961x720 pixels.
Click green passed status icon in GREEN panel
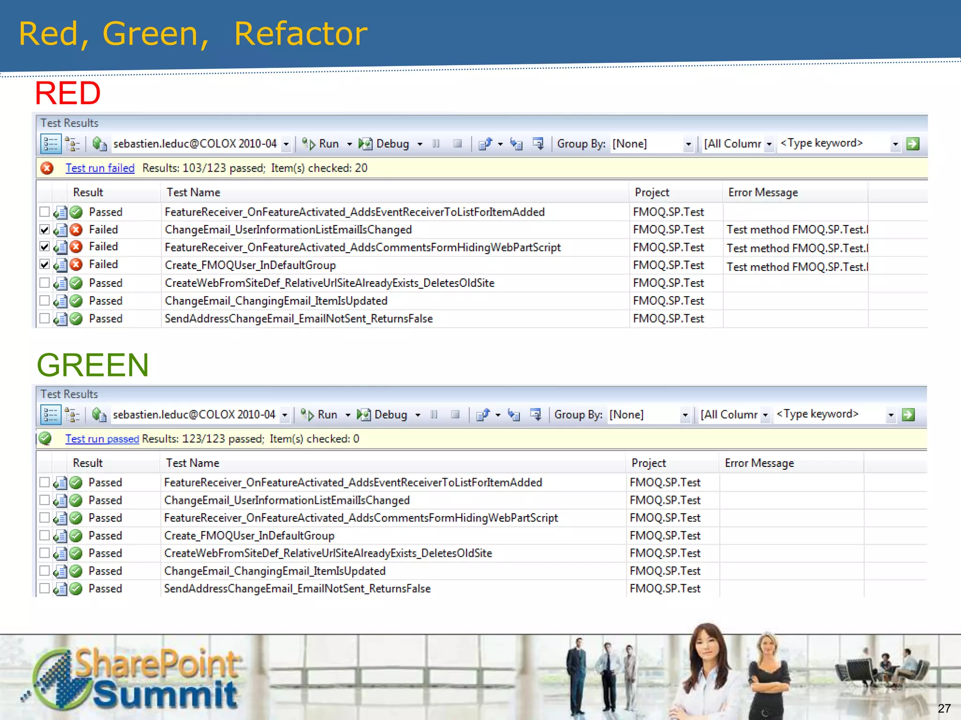click(x=46, y=439)
